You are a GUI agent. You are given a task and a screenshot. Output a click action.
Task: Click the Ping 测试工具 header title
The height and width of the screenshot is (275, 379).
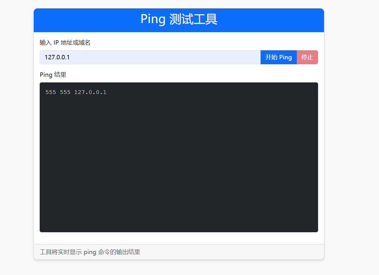[179, 19]
